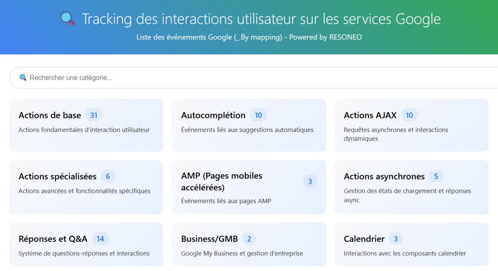Open the 'Actions spécialisées' category card

click(87, 187)
